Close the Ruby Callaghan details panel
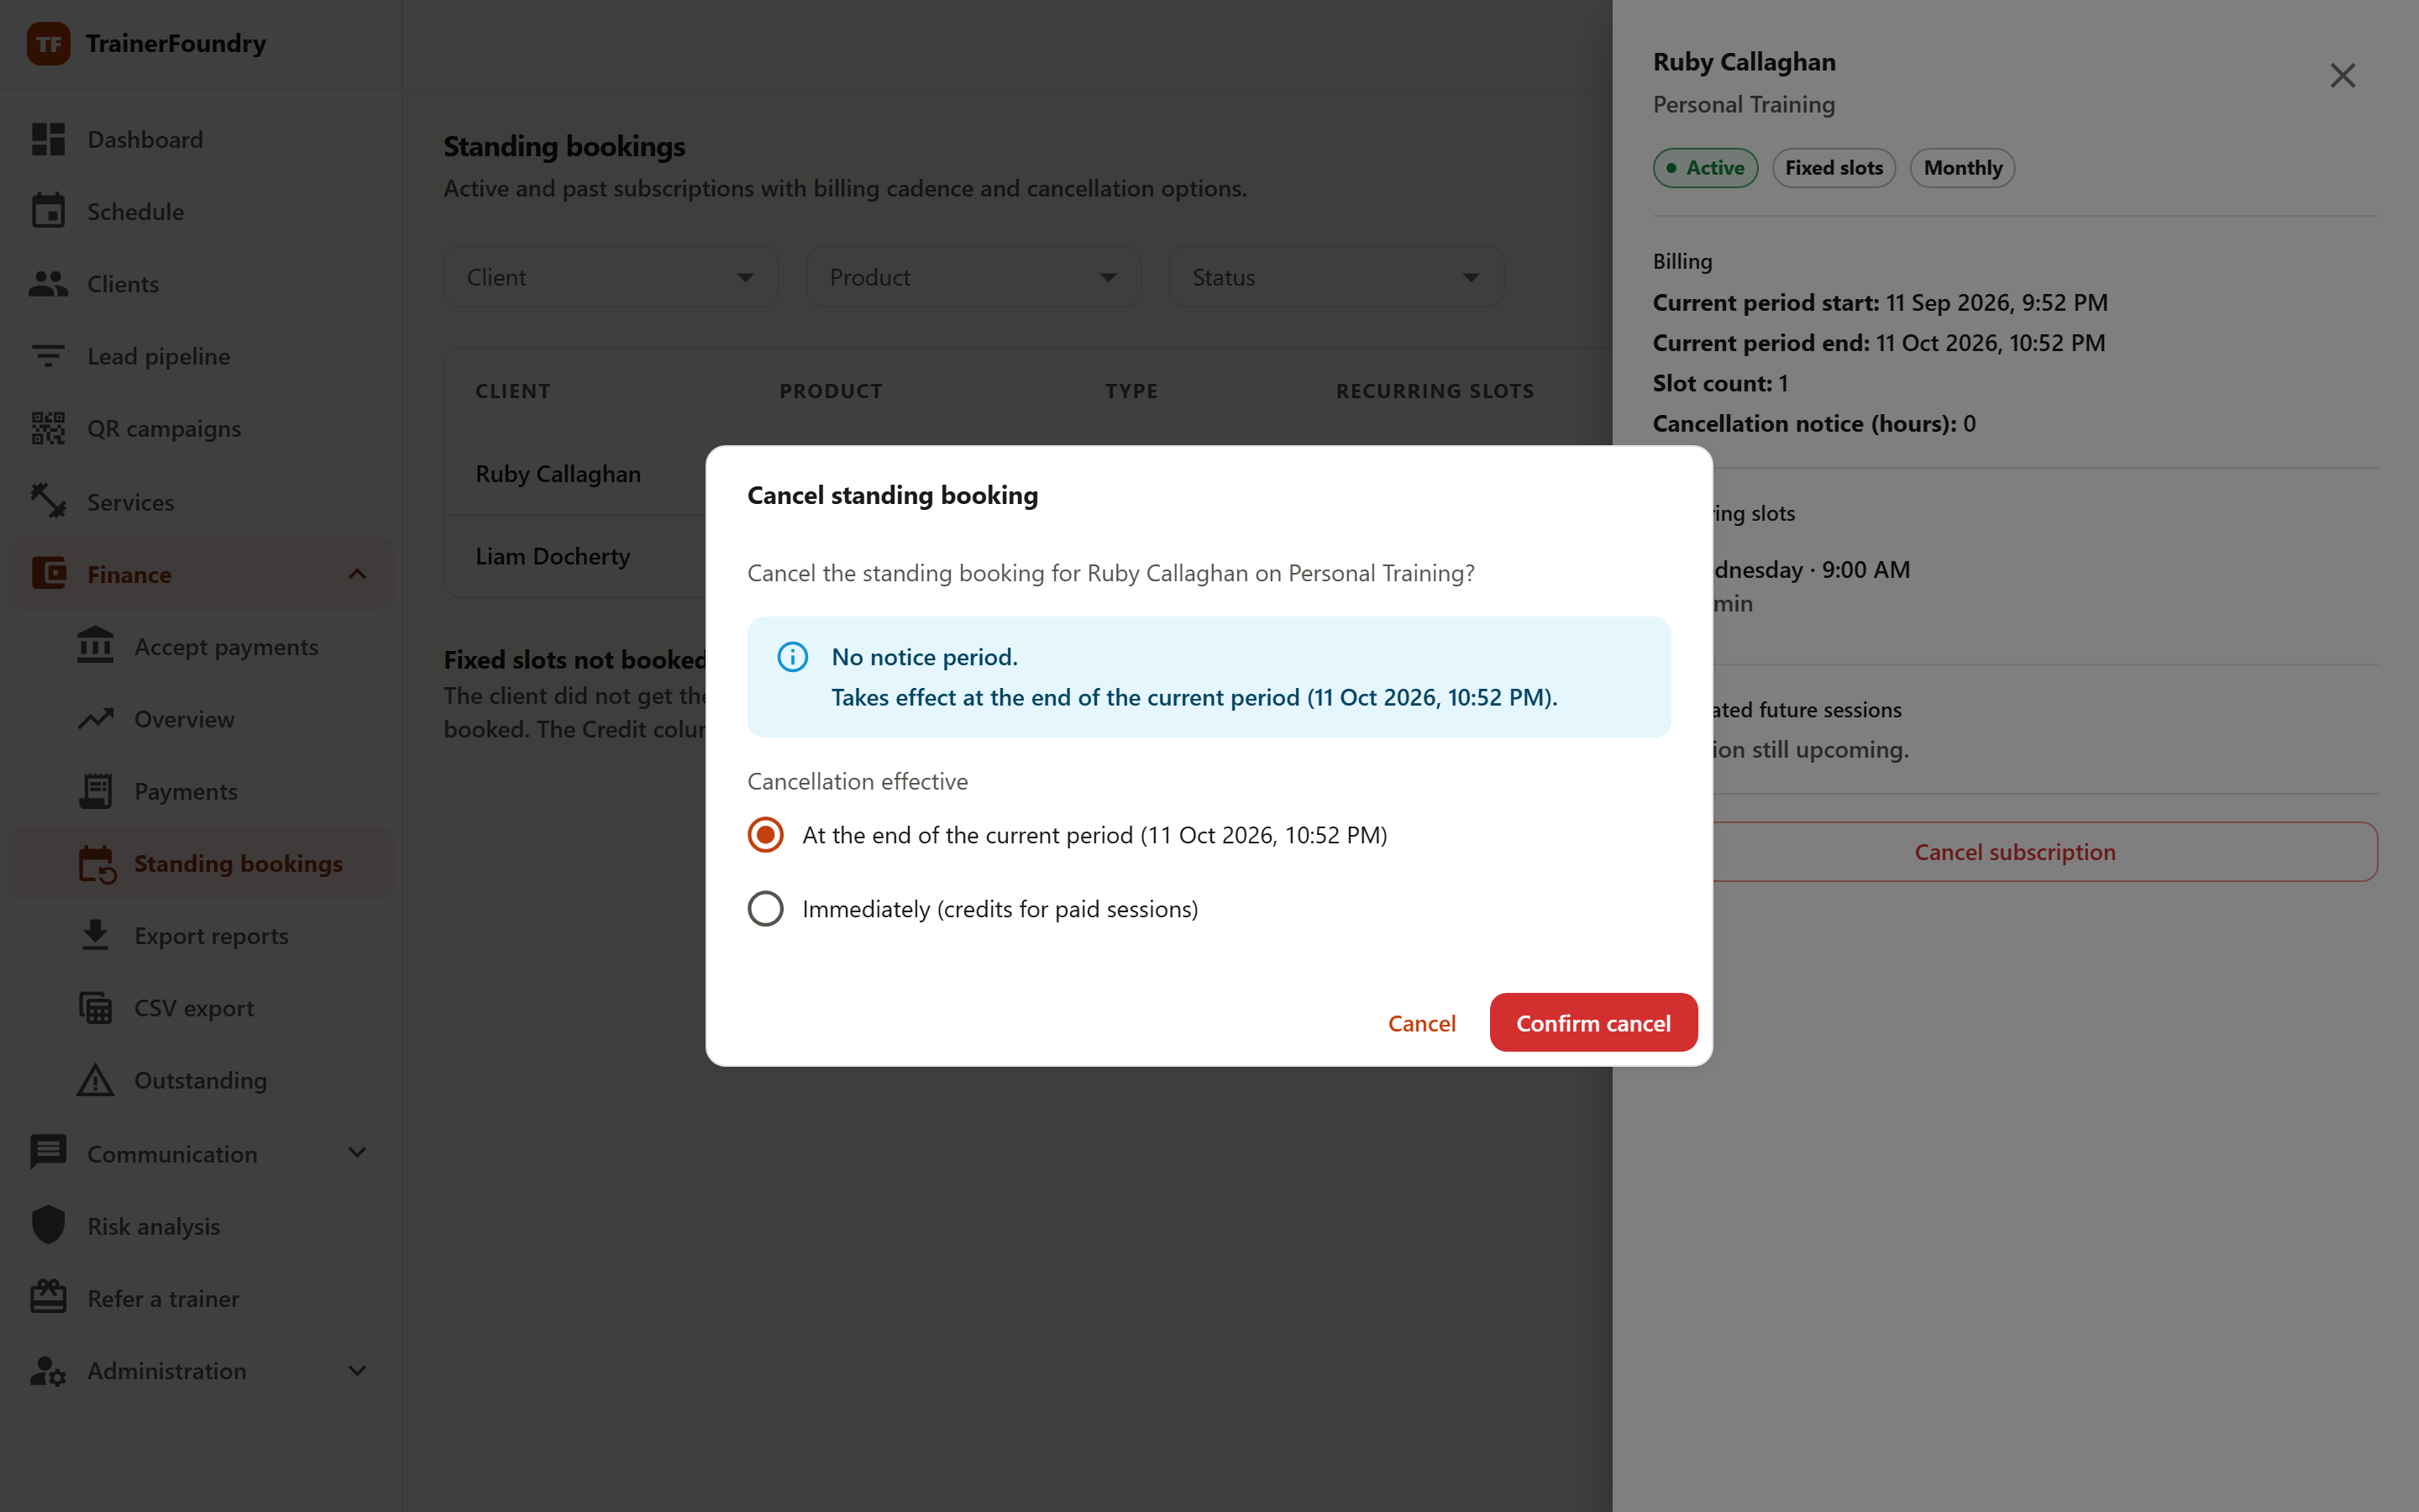 (x=2343, y=76)
